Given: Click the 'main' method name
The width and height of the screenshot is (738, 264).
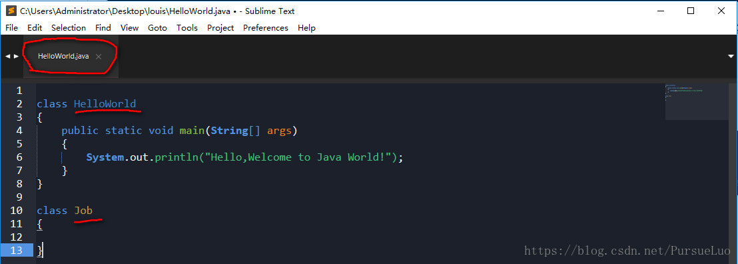Looking at the screenshot, I should click(192, 131).
